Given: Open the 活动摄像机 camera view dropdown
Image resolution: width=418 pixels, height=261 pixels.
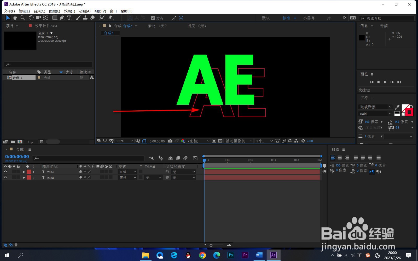Looking at the screenshot, I should tap(239, 141).
